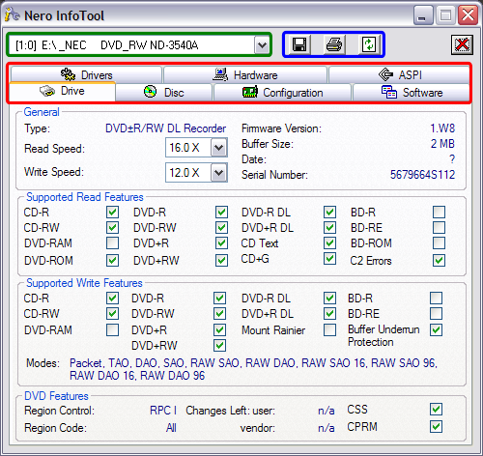Toggle the CPRM checkbox

pyautogui.click(x=437, y=427)
